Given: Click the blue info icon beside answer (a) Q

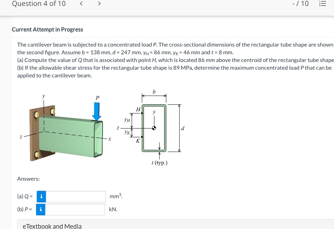Looking at the screenshot, I should coord(41,196).
